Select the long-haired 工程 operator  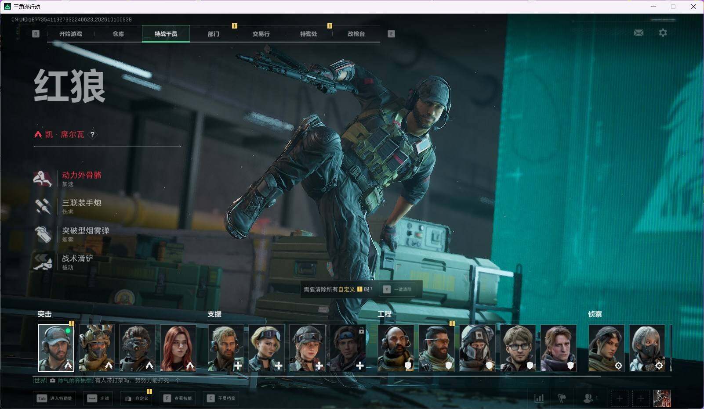pos(559,348)
